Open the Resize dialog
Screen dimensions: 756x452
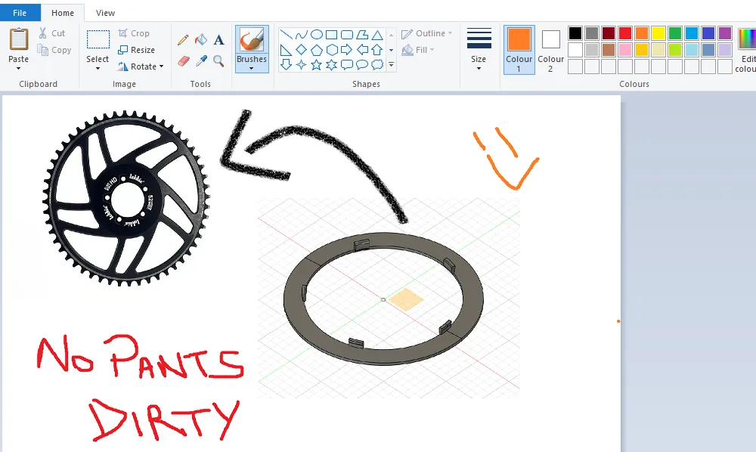coord(136,50)
